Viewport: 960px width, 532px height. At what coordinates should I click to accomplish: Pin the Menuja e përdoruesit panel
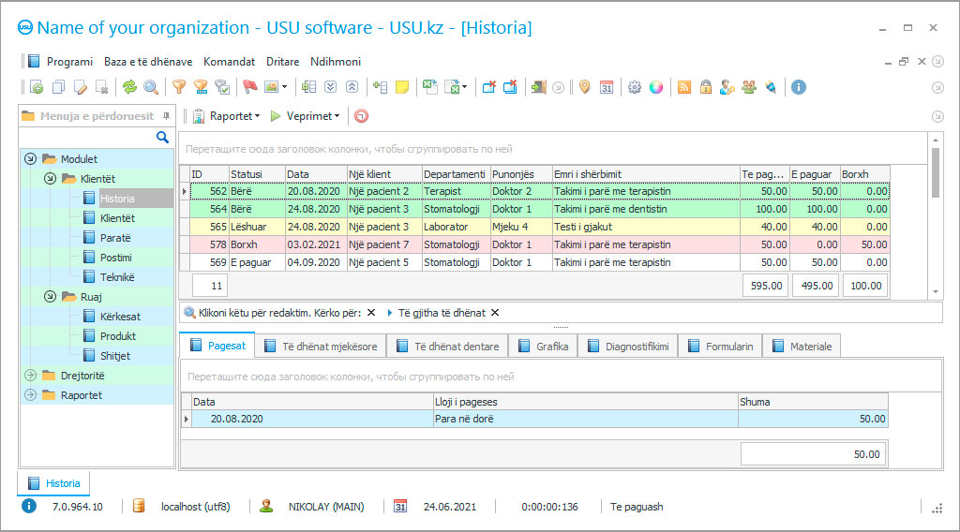pyautogui.click(x=166, y=116)
